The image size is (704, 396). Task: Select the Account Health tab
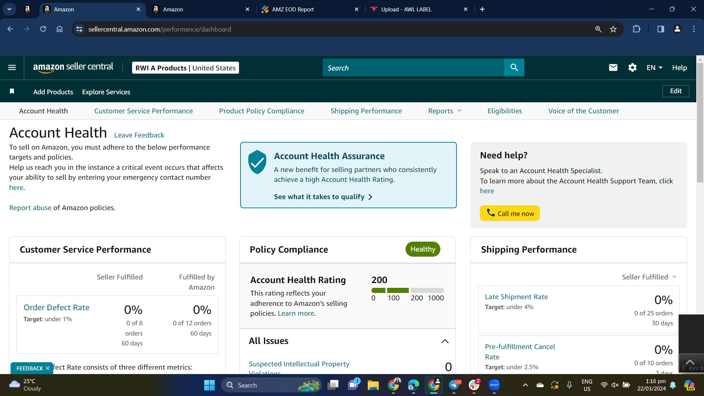pyautogui.click(x=43, y=111)
